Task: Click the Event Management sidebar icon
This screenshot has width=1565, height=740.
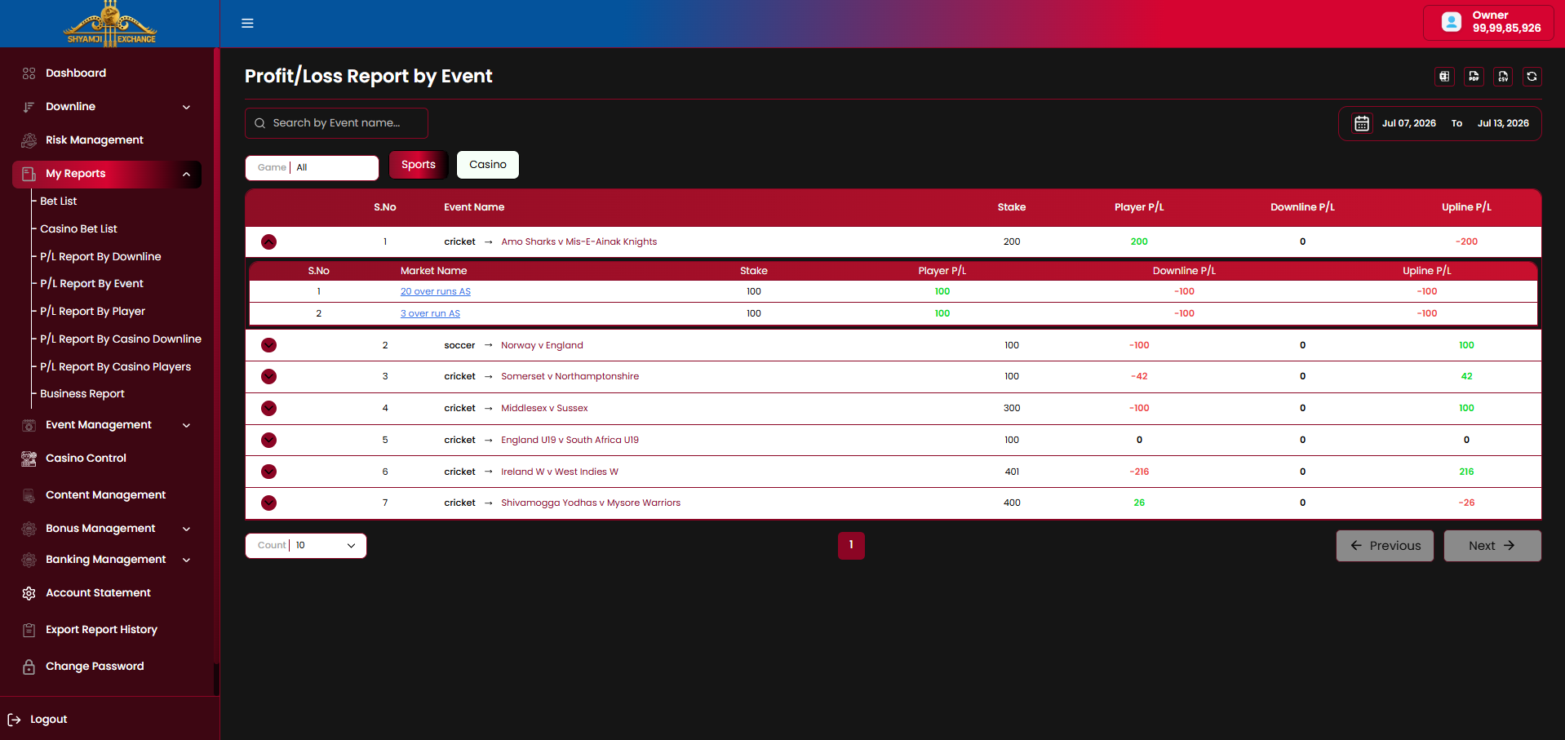Action: pyautogui.click(x=29, y=425)
